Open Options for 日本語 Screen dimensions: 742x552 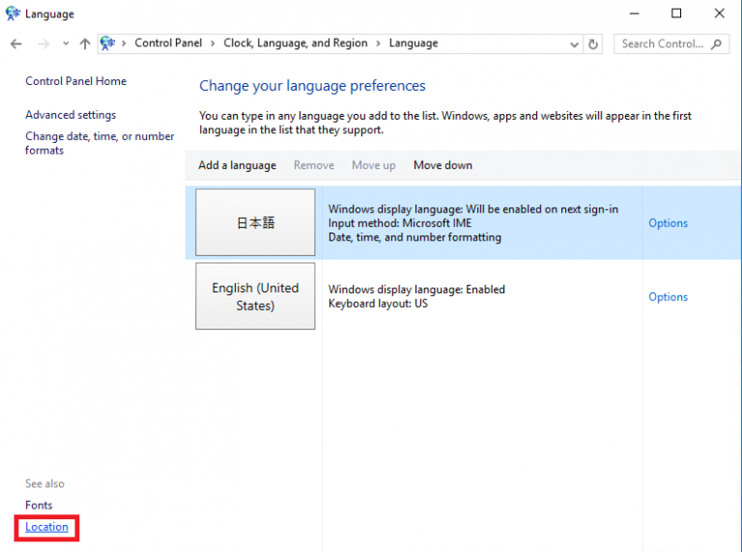point(668,223)
